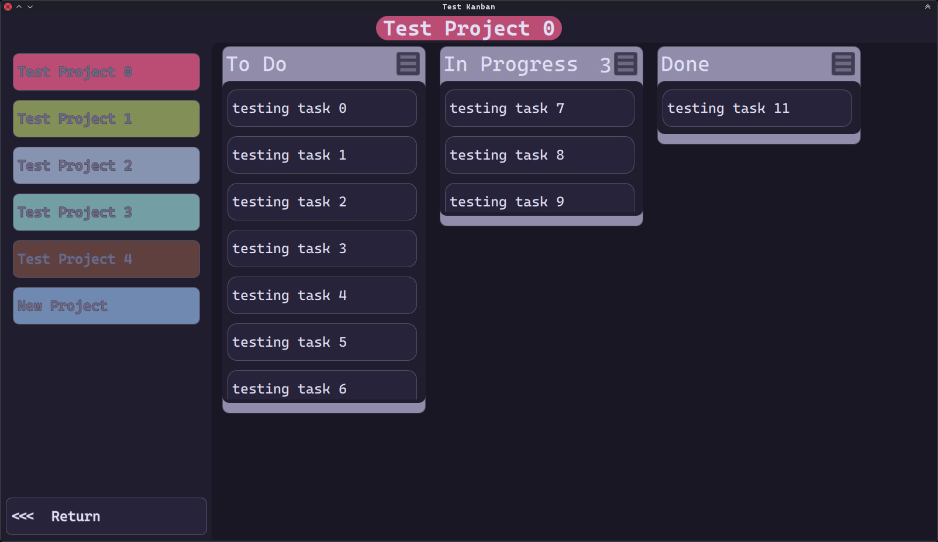Expand the Done hamburger options
The image size is (938, 542).
[x=843, y=64]
